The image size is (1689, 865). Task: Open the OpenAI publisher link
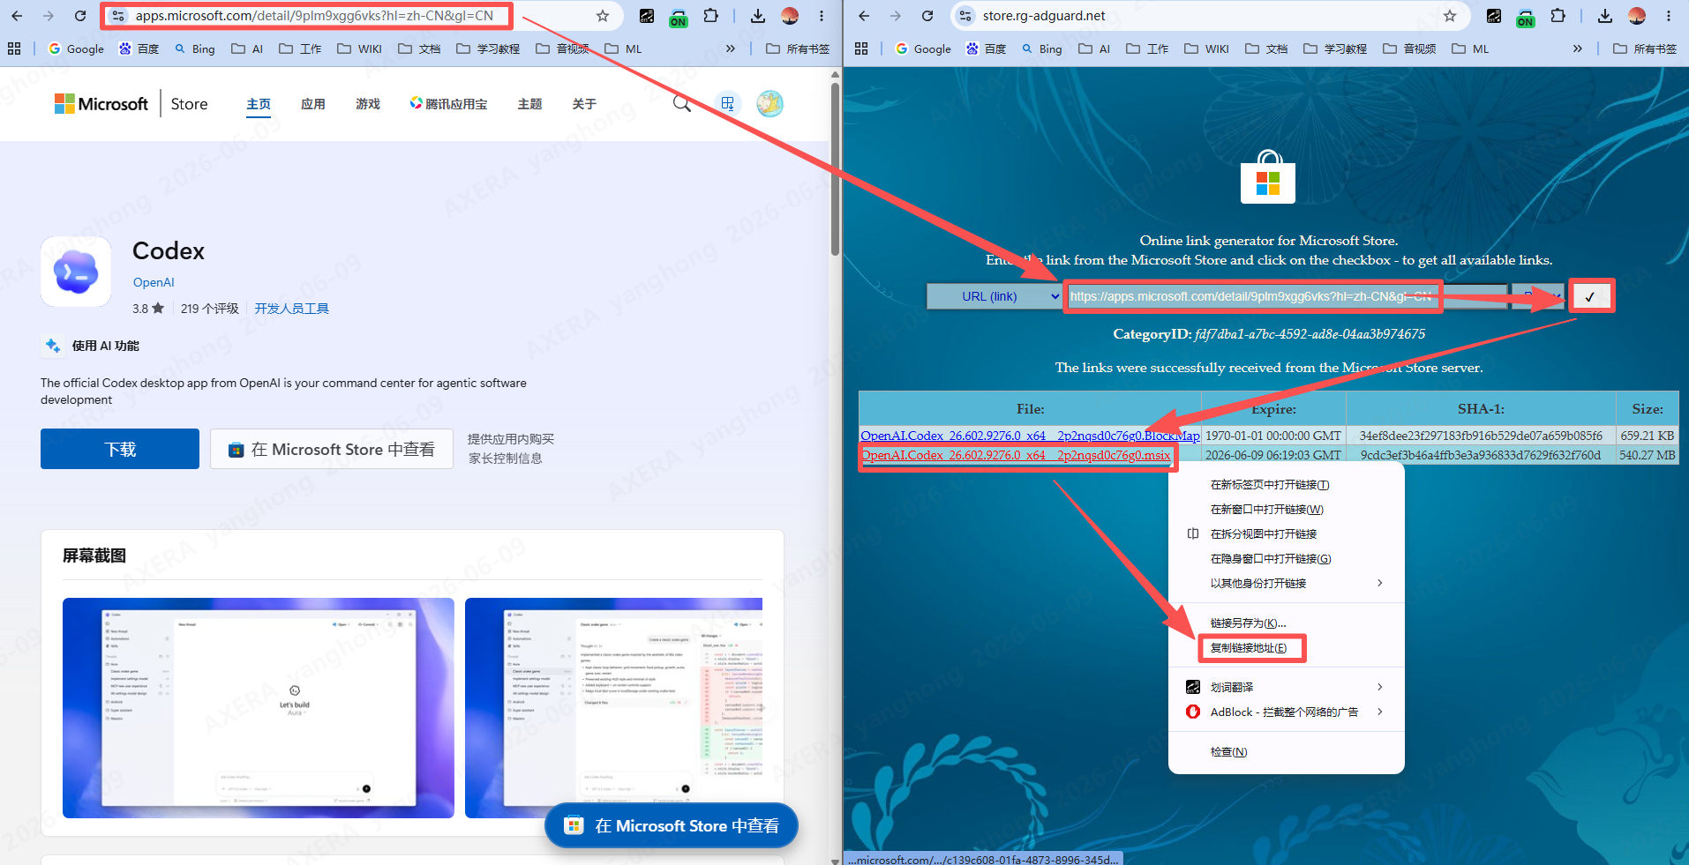[154, 282]
